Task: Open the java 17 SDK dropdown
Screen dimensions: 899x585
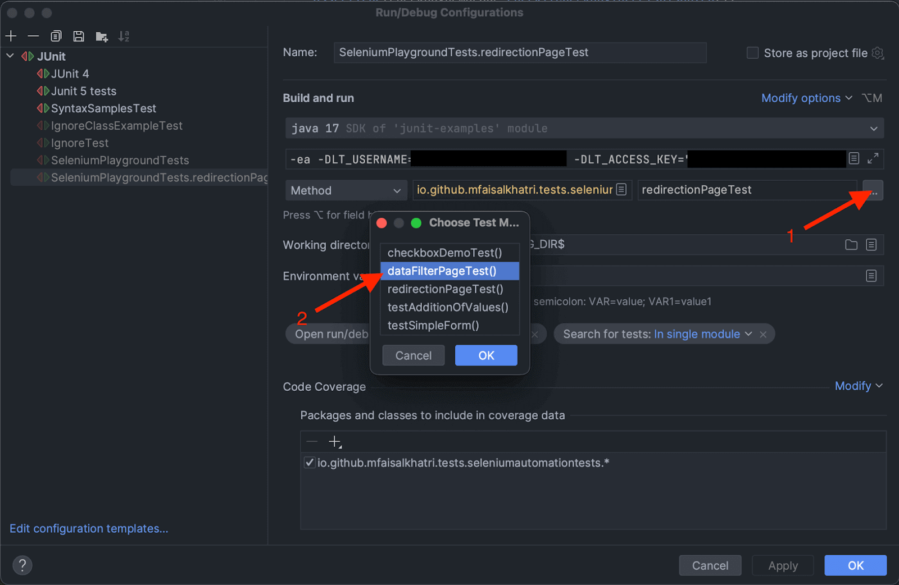Action: tap(584, 129)
